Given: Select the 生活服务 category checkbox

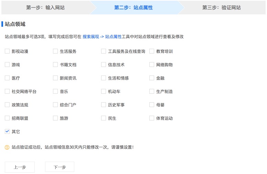Looking at the screenshot, I should (55, 51).
